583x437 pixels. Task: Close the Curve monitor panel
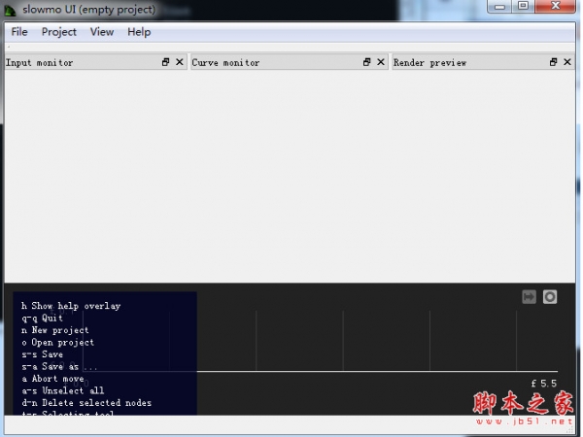381,62
